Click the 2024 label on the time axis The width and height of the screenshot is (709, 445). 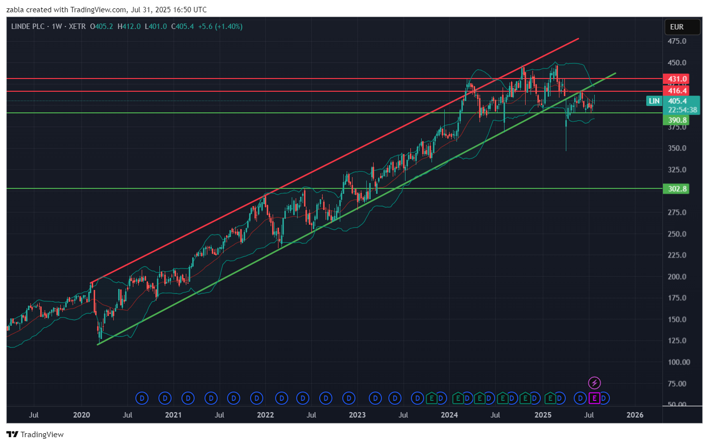pyautogui.click(x=449, y=415)
